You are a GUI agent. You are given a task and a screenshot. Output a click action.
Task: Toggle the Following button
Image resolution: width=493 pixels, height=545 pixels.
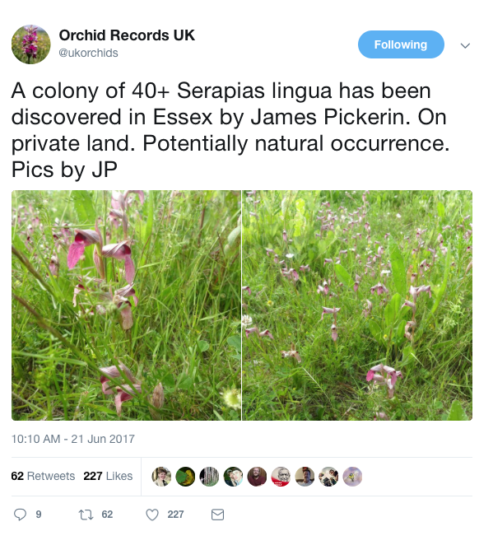point(401,44)
